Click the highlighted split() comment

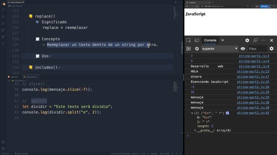coord(39,101)
